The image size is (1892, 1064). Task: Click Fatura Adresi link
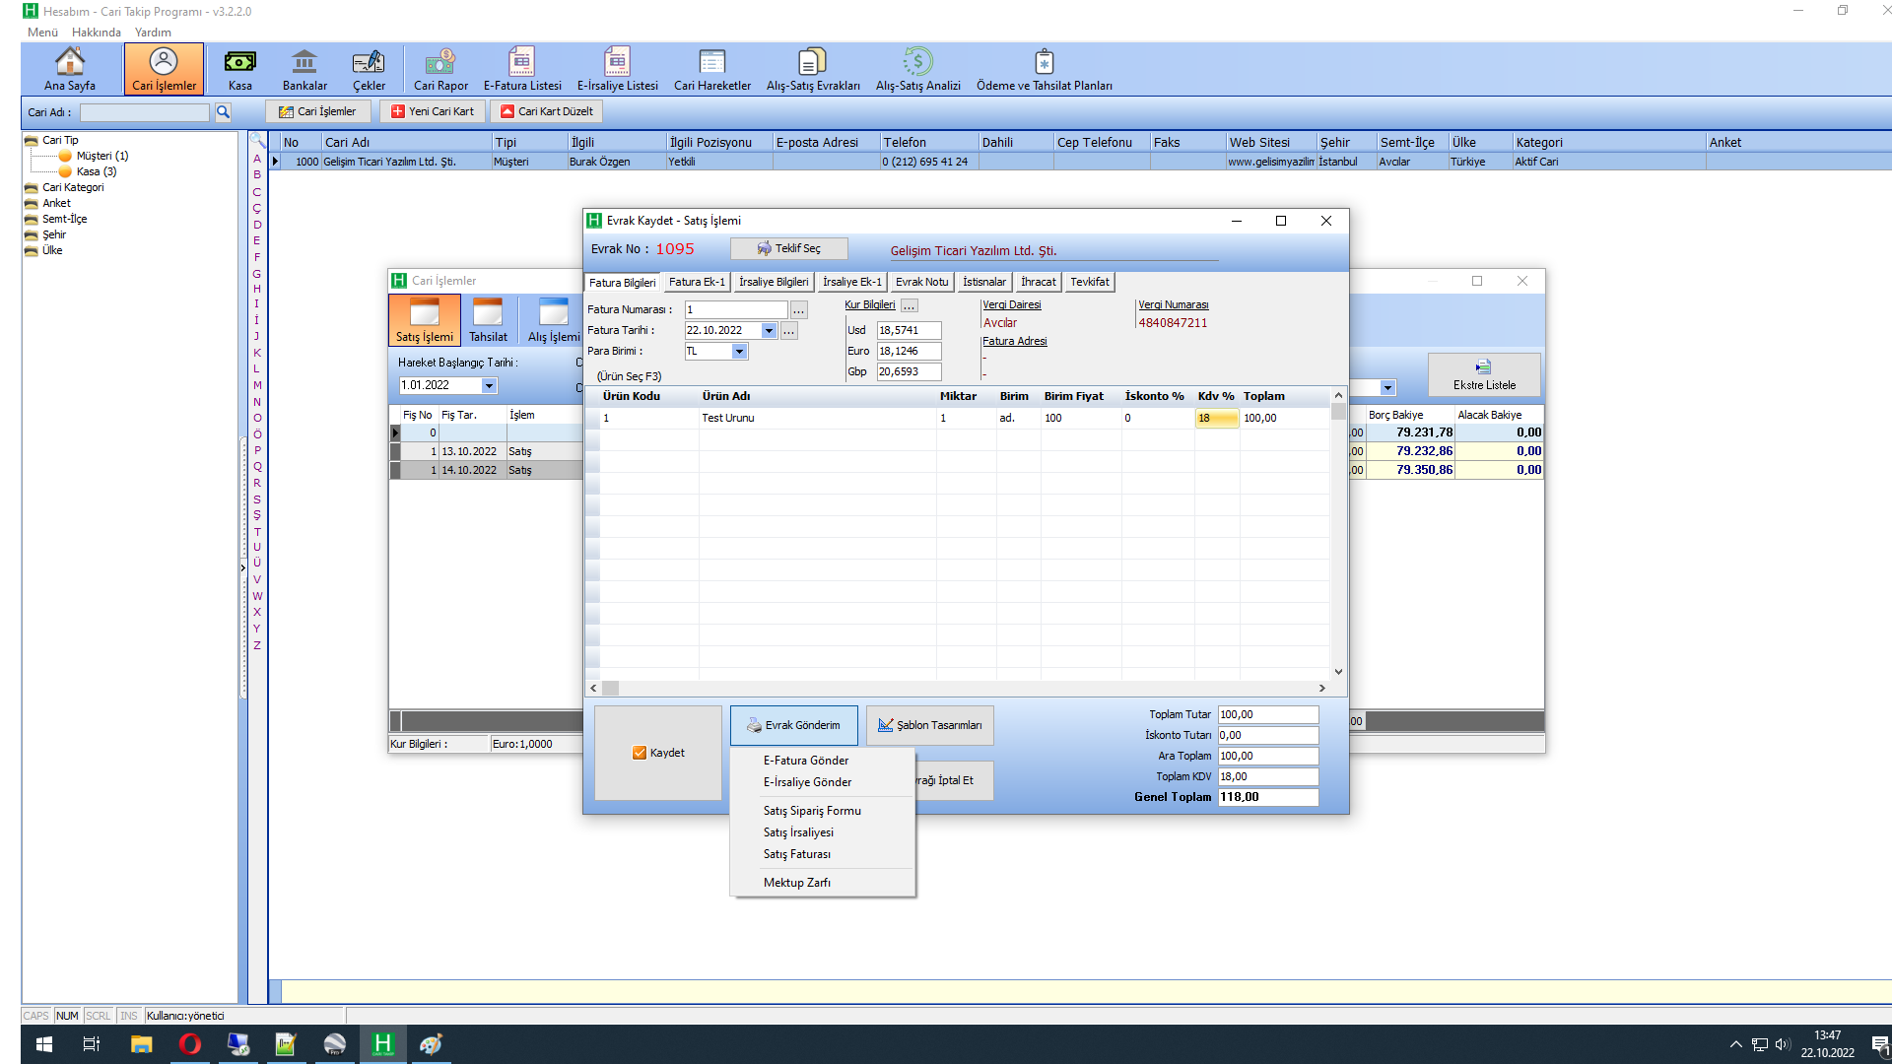tap(1014, 342)
